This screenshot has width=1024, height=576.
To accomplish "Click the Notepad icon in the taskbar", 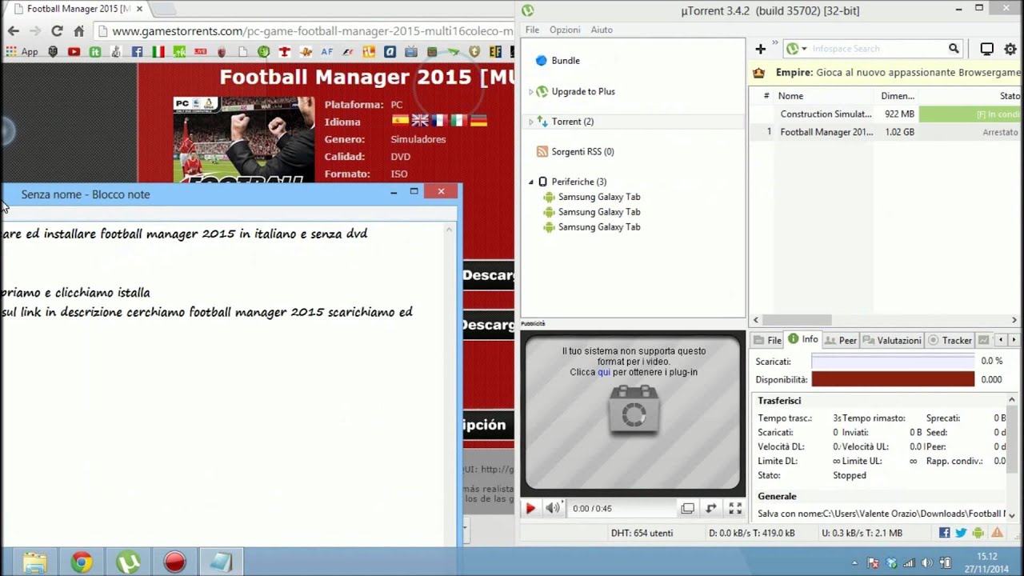I will 221,562.
